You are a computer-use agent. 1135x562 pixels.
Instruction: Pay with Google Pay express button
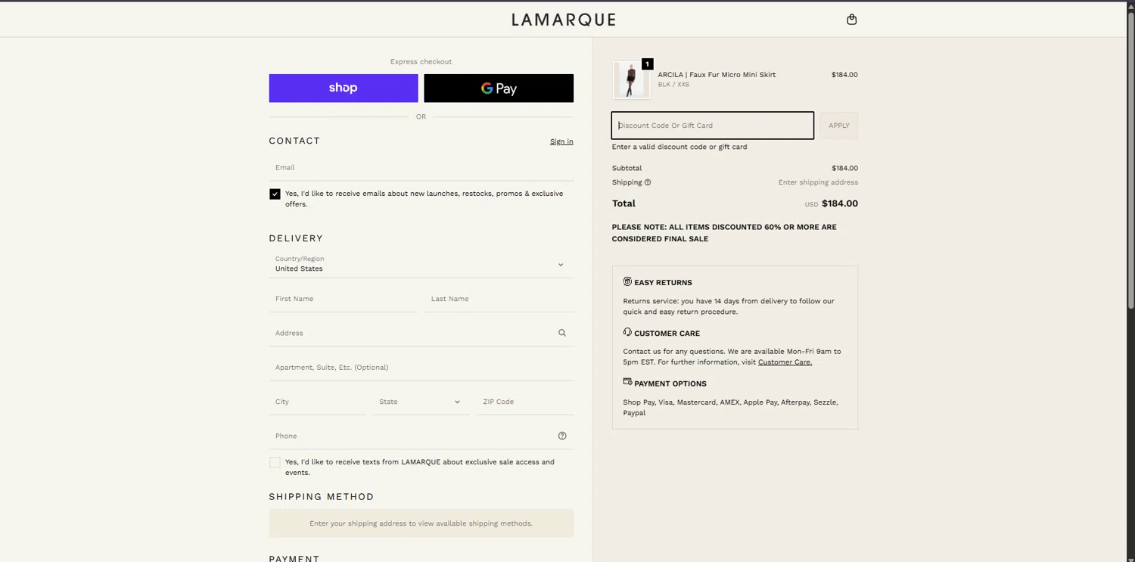499,88
